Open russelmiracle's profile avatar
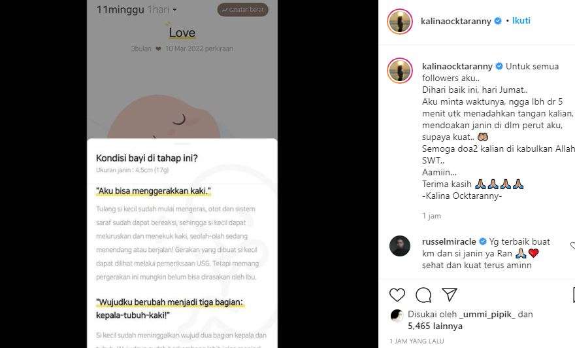The width and height of the screenshot is (575, 348). pyautogui.click(x=400, y=245)
